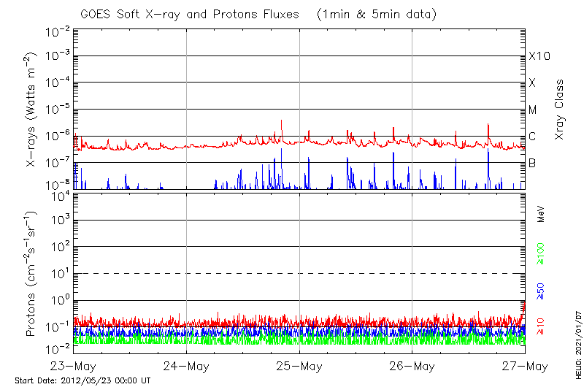Click the "X-rays (Watts m⁻²)" axis title
Screen dimensions: 584x387
coord(32,110)
